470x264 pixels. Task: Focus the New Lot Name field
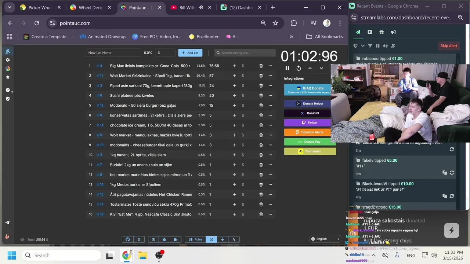point(113,53)
